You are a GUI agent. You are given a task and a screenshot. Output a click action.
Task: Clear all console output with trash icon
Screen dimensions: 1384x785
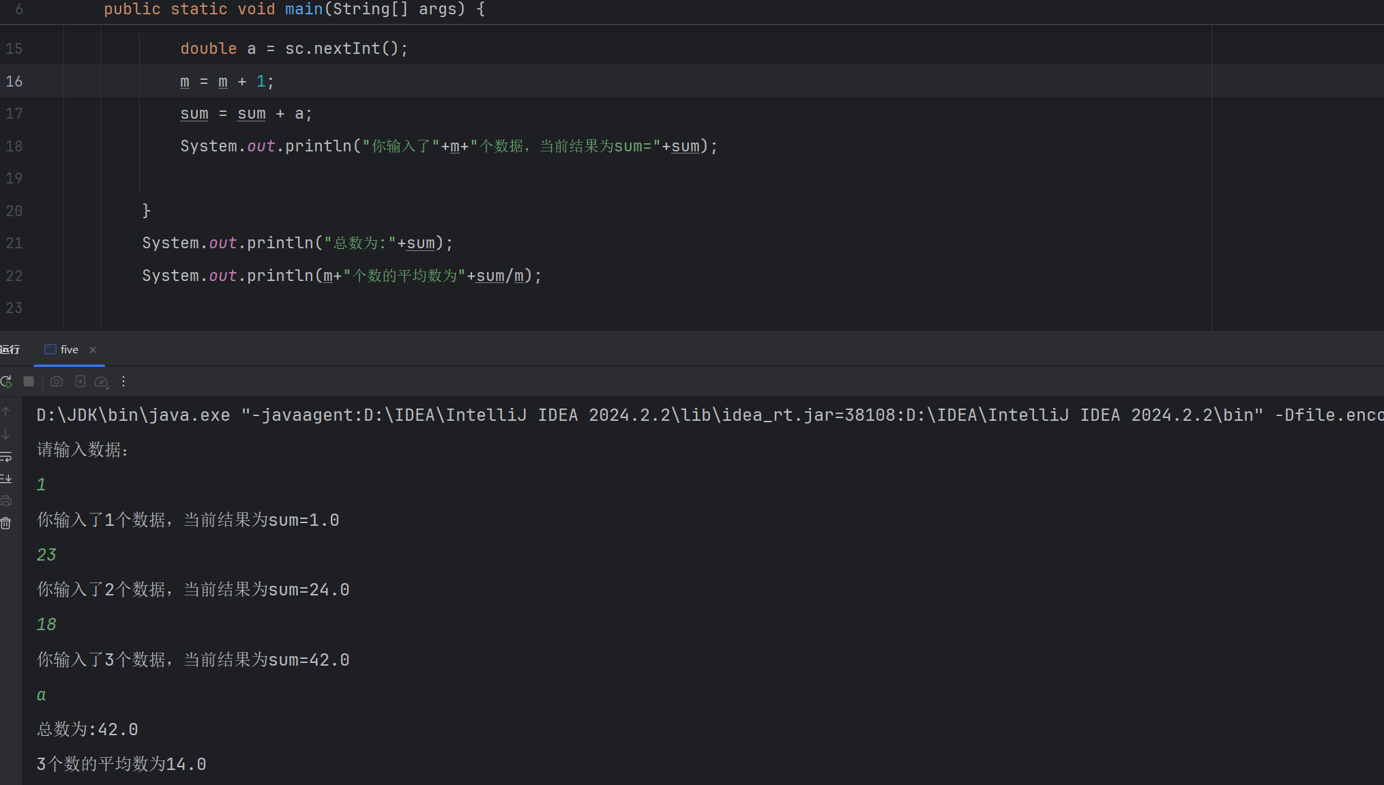(x=6, y=523)
